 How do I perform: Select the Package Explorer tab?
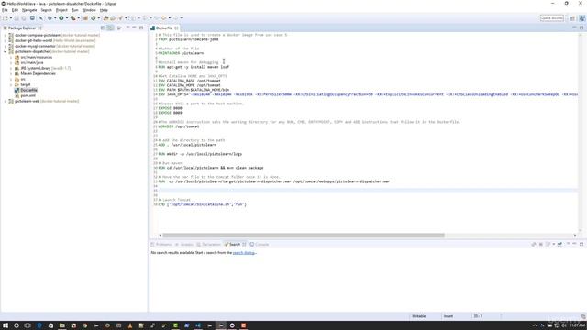coord(22,28)
